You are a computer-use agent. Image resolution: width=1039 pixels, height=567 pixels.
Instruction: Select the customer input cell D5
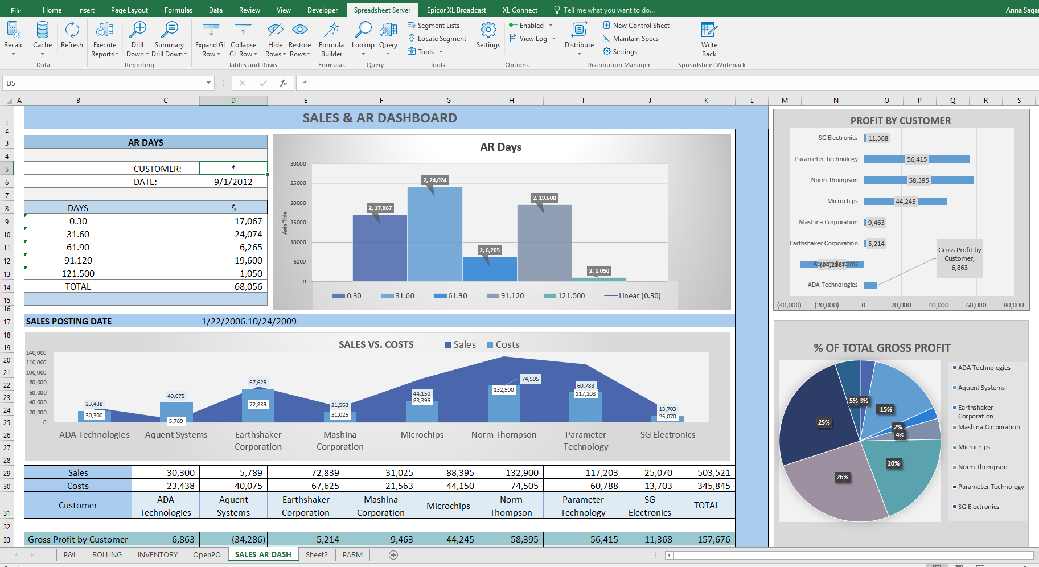(233, 168)
